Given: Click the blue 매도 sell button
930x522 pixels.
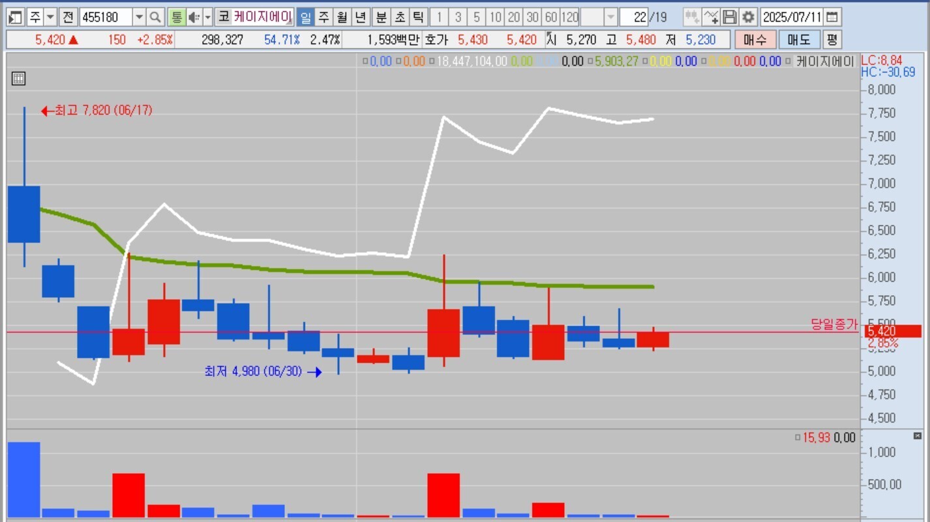Looking at the screenshot, I should tap(799, 40).
